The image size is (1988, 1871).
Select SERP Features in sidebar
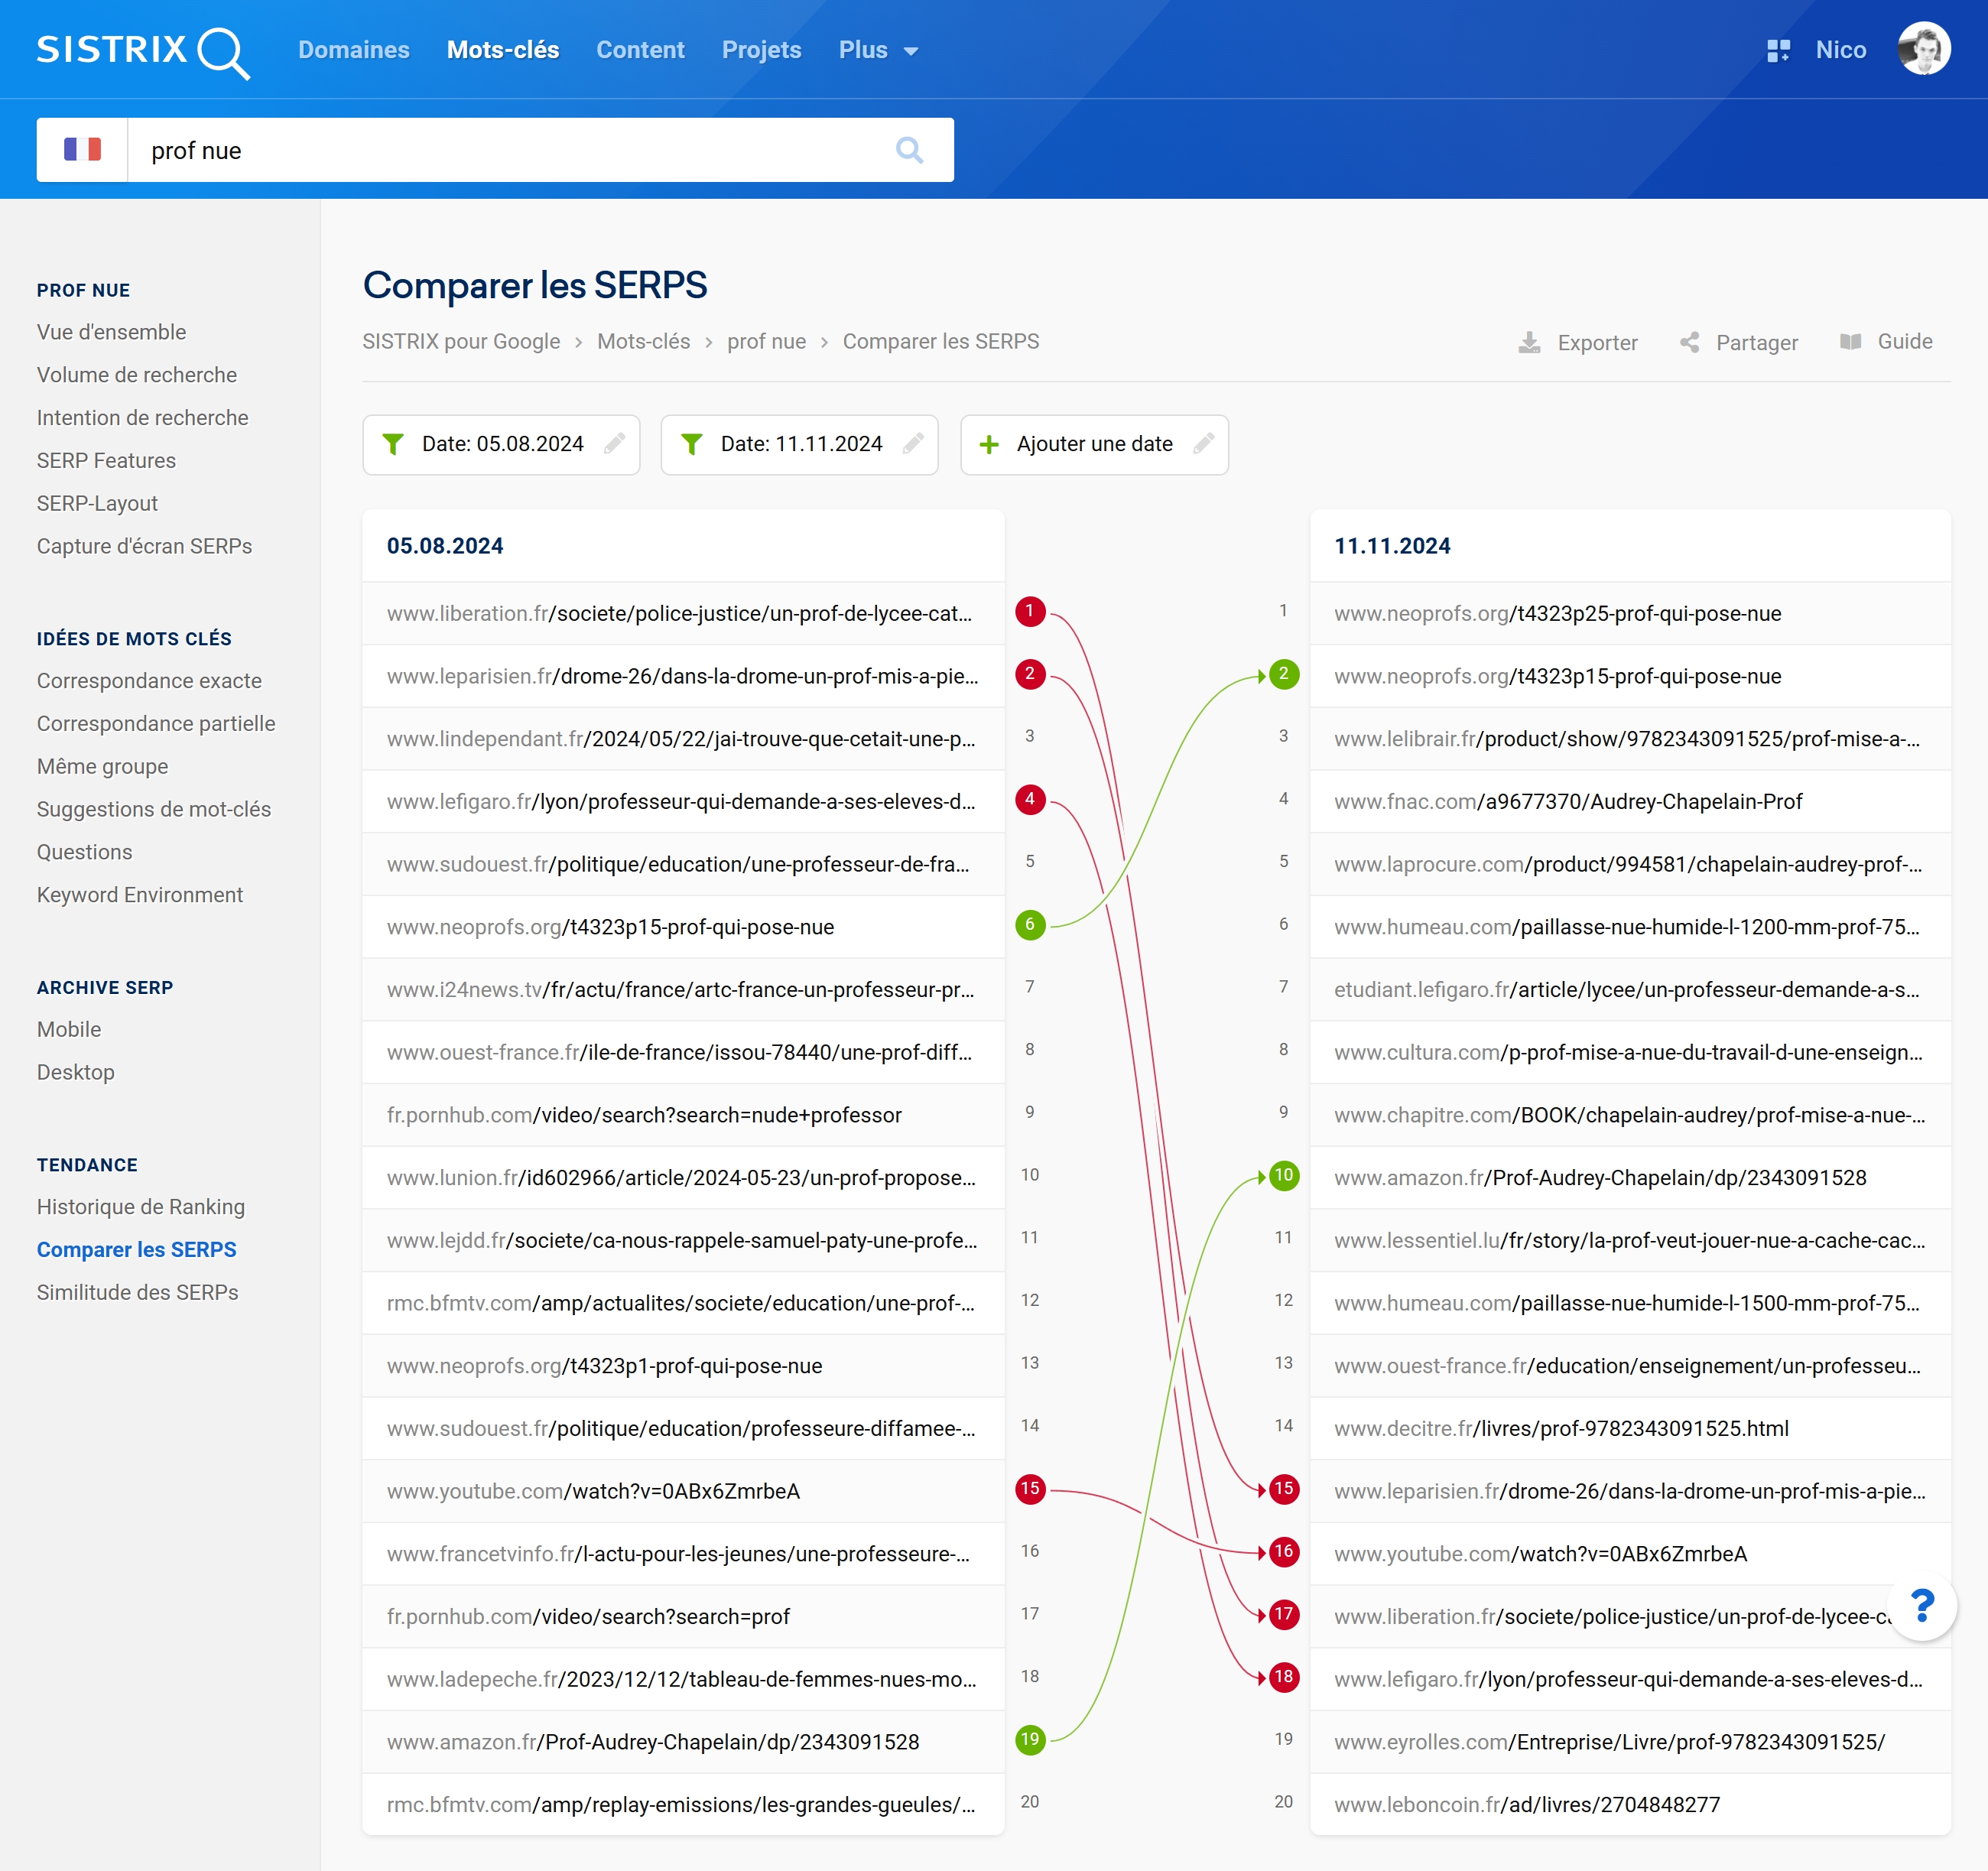106,461
